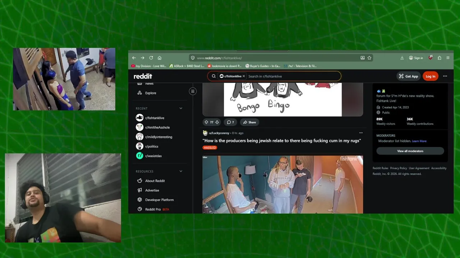Open /tv/ Television & Film bookmark

[x=300, y=66]
